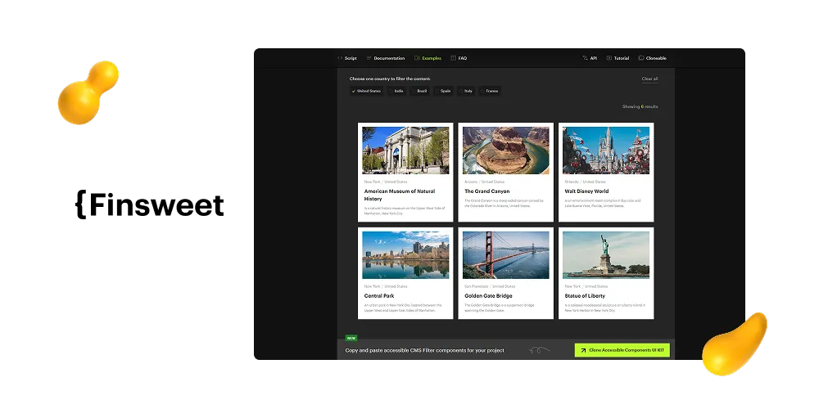The width and height of the screenshot is (819, 409).
Task: Click the Central Park description text
Action: click(x=403, y=308)
